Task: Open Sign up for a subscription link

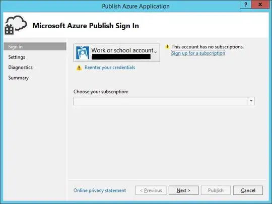Action: tap(198, 53)
